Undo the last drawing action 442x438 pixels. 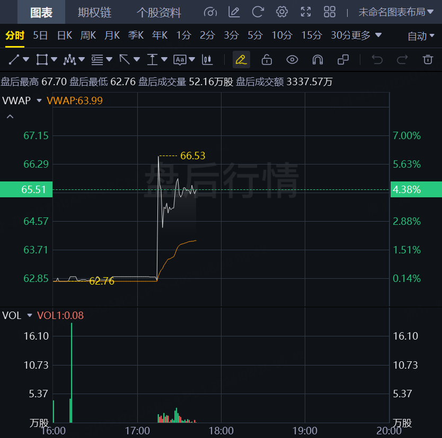377,60
